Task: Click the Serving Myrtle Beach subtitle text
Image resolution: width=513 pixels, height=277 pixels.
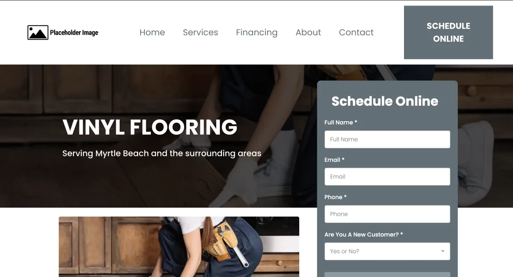Action: click(x=162, y=153)
